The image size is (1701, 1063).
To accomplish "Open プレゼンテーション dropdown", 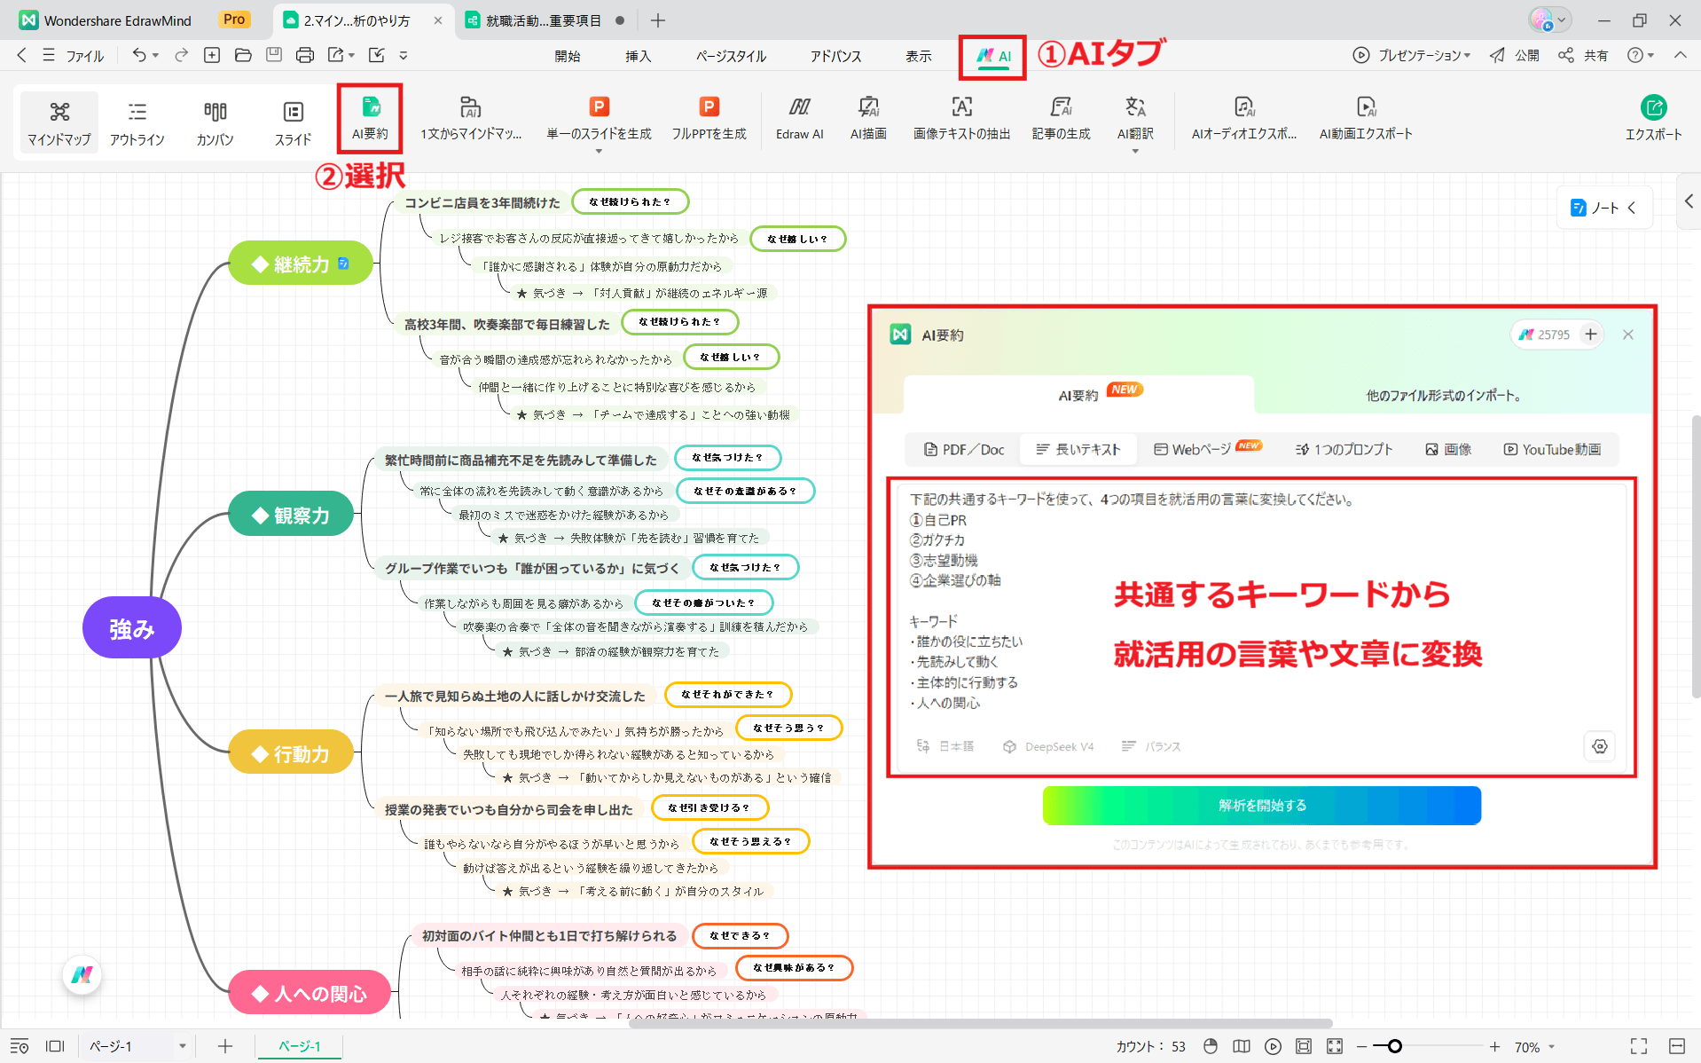I will point(1412,55).
